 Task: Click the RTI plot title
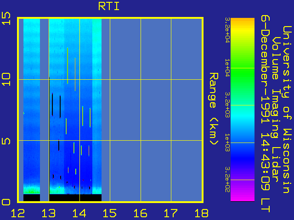(x=109, y=6)
